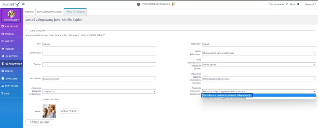Click the Alerty bell icon
Viewport: 318px width, 128px height.
coord(298,4)
